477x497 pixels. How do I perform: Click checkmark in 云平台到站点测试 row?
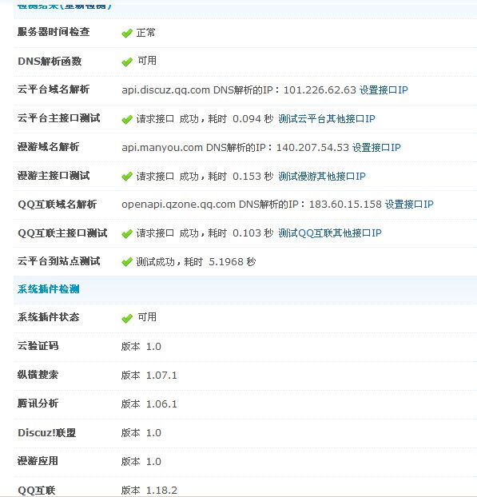(x=127, y=262)
